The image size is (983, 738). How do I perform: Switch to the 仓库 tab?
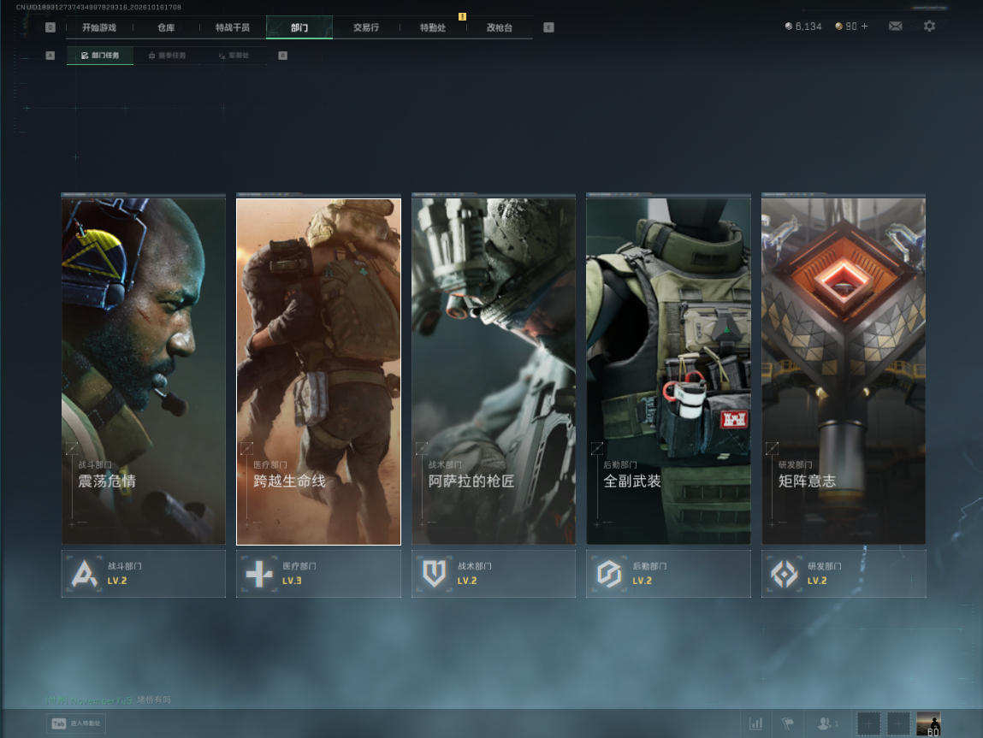(x=166, y=27)
